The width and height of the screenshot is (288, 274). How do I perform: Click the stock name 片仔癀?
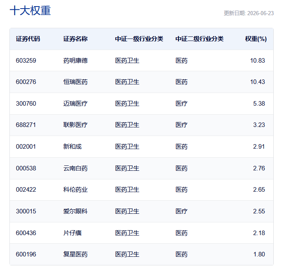72,233
